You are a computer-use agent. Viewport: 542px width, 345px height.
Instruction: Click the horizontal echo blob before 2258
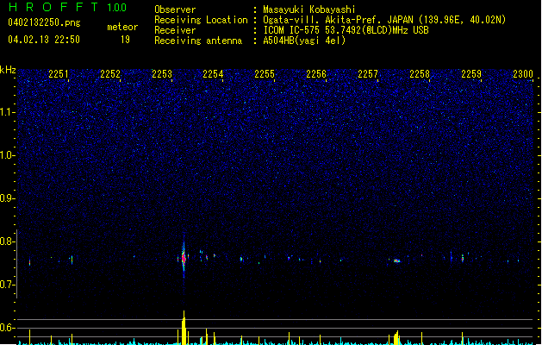397,261
